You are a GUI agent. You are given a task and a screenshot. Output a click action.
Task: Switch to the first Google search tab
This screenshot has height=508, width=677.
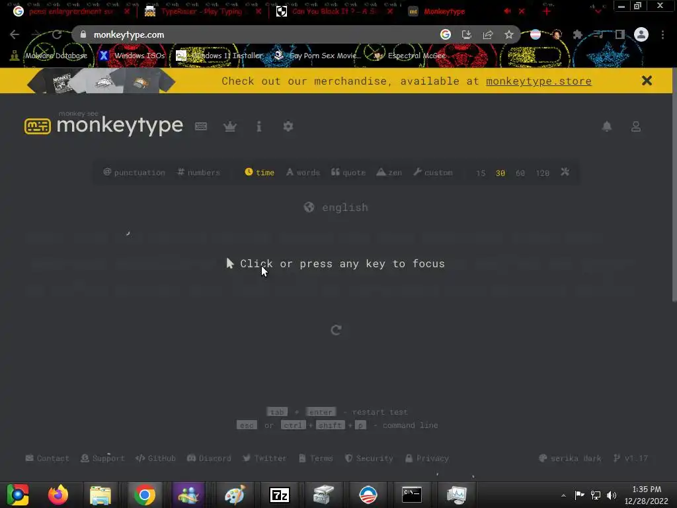pyautogui.click(x=69, y=12)
